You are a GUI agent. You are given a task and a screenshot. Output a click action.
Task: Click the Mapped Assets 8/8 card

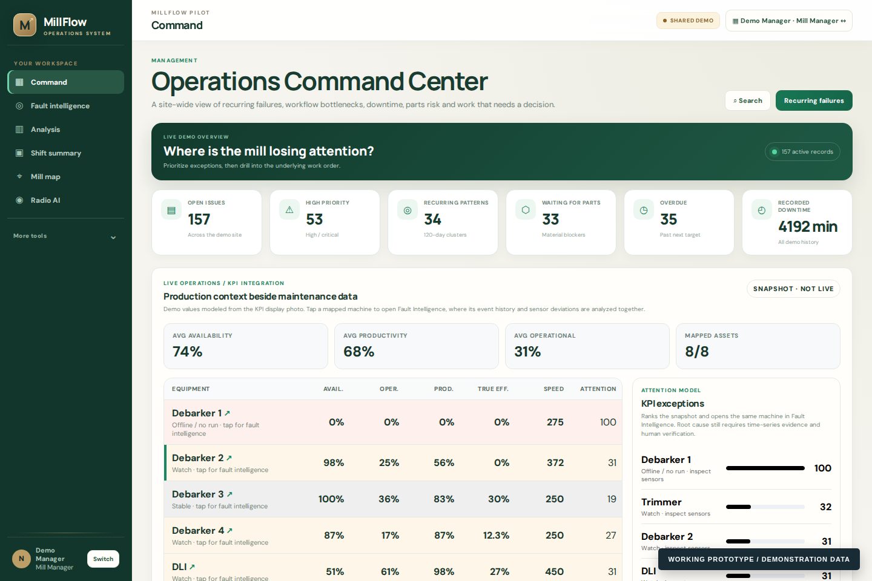[758, 346]
